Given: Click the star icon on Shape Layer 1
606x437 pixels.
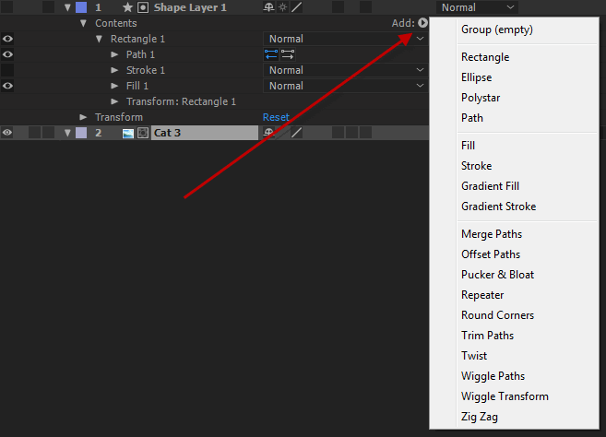Looking at the screenshot, I should pos(127,7).
